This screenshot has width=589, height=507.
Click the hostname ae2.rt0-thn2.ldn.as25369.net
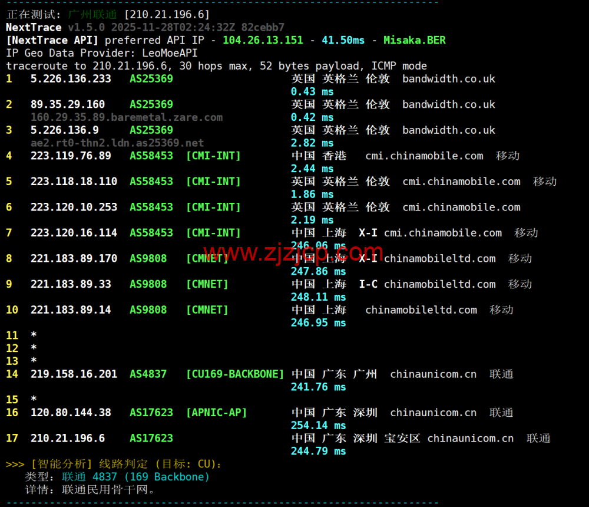(x=117, y=143)
